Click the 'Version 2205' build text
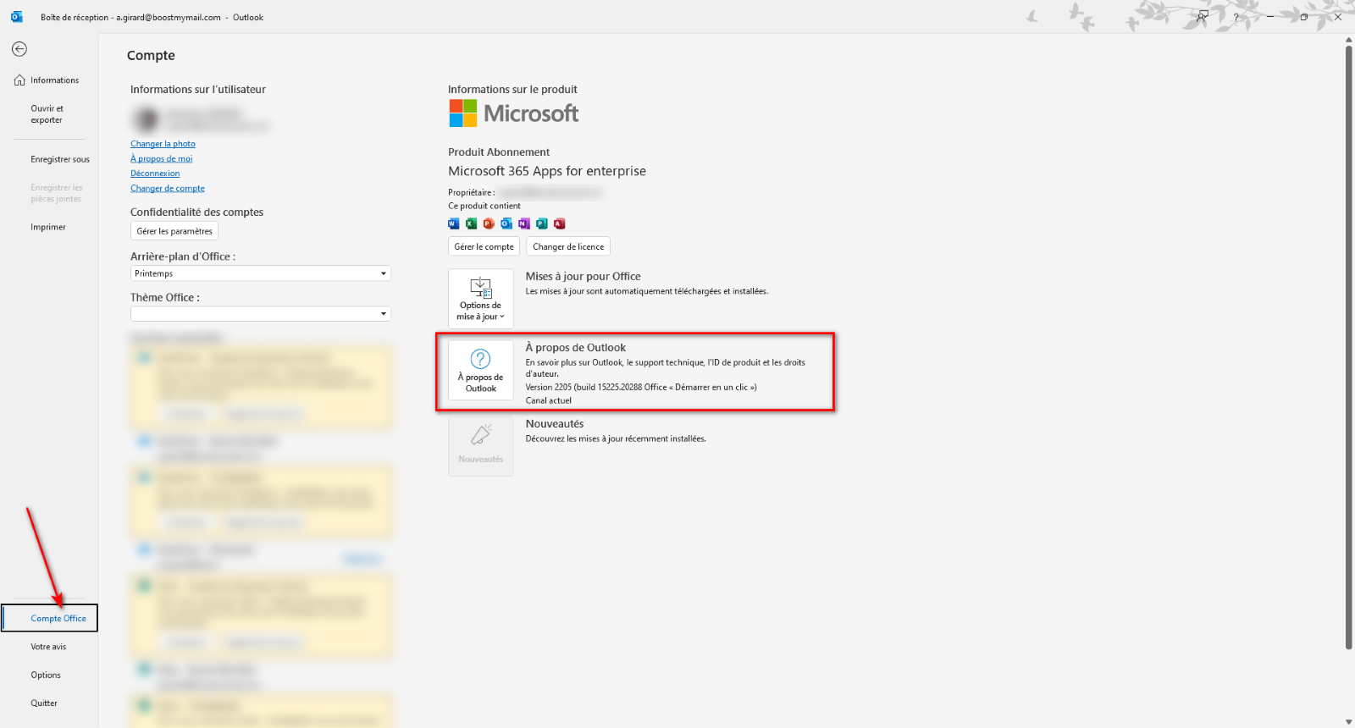1355x728 pixels. tap(641, 387)
